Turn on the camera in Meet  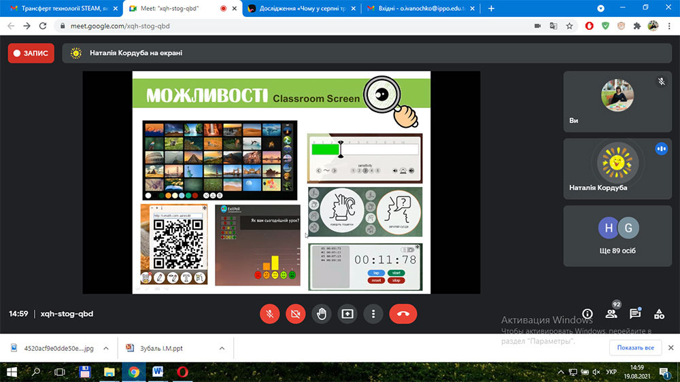click(295, 314)
